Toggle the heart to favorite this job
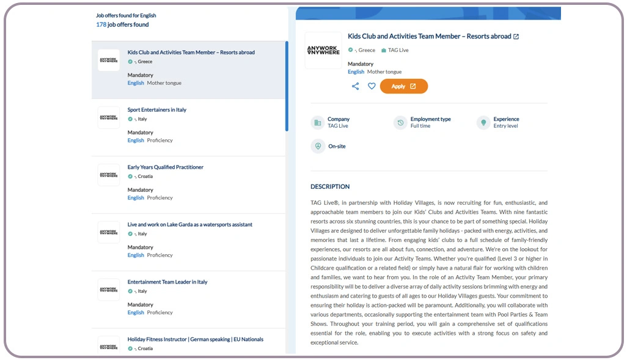Viewport: 627px width, 360px height. [372, 87]
